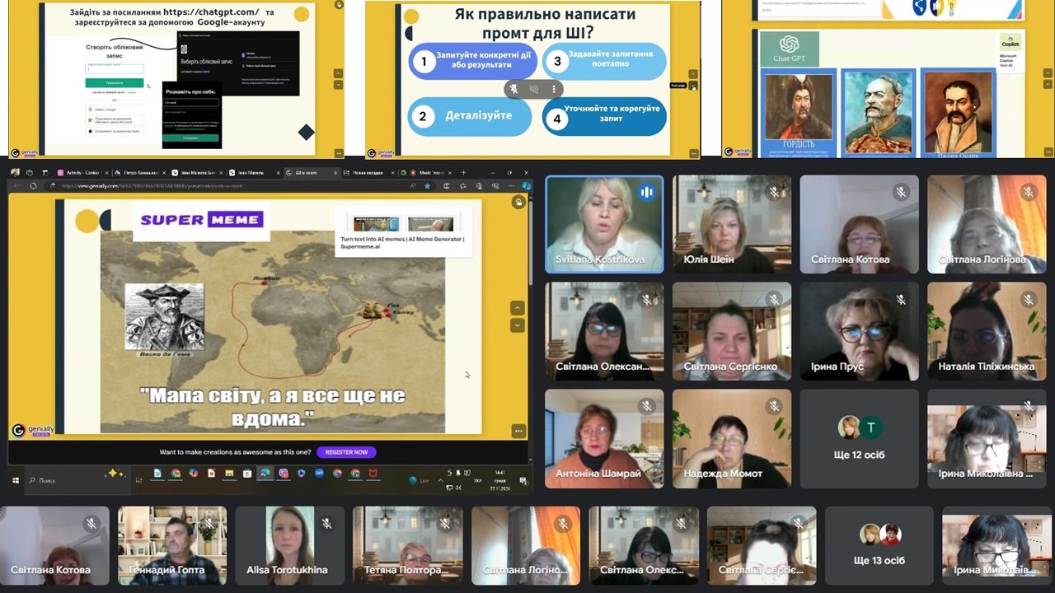Click the up arrow on the ChatGPT registration slide
Screen dimensions: 1055x593
[x=338, y=74]
